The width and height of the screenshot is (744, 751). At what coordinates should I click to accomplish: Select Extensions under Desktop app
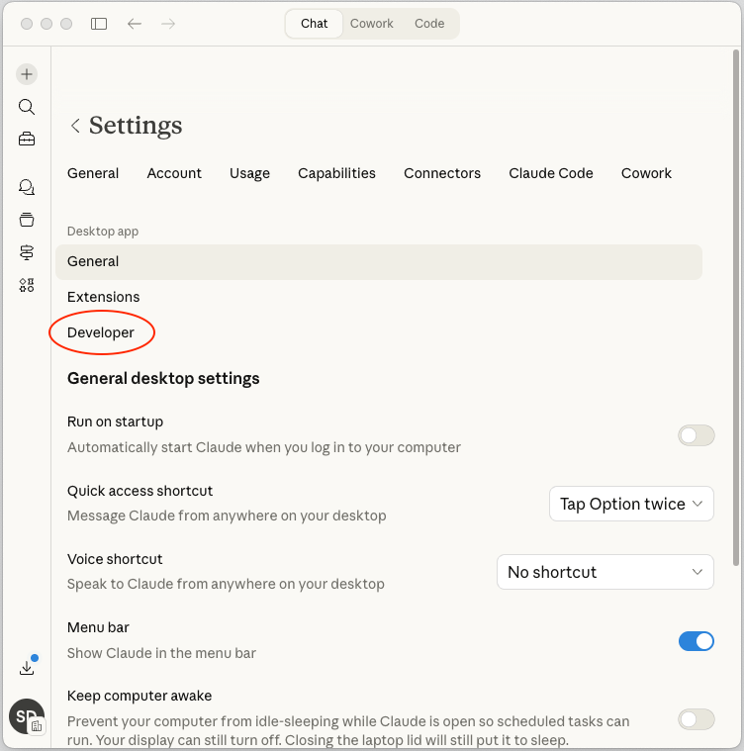click(x=104, y=297)
